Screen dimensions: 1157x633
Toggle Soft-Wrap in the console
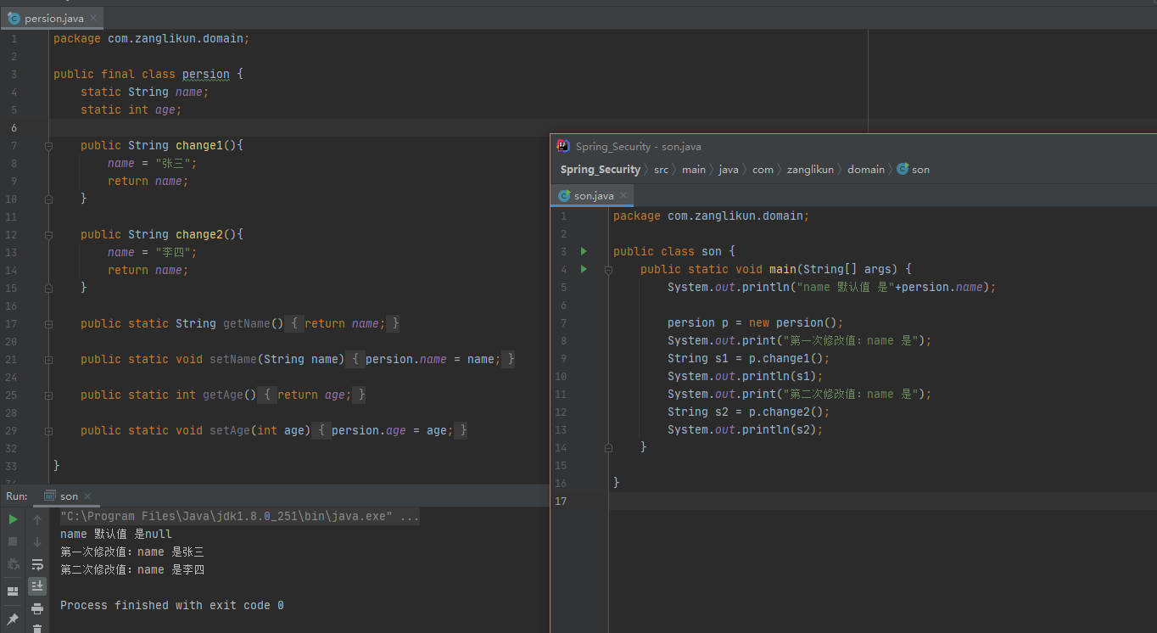pos(37,564)
